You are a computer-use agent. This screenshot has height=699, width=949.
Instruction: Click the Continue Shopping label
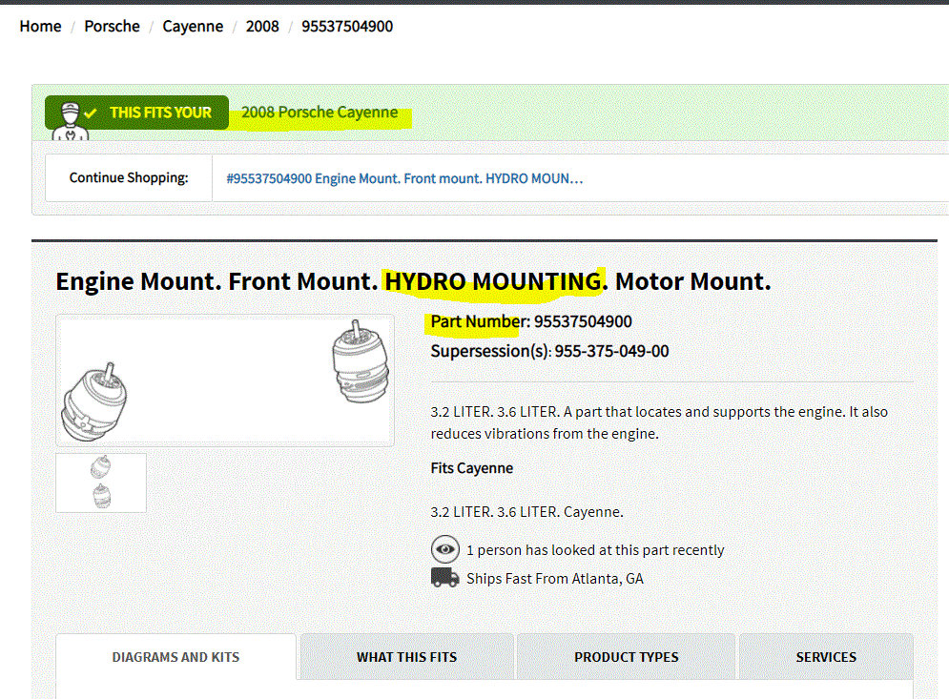[x=129, y=178]
